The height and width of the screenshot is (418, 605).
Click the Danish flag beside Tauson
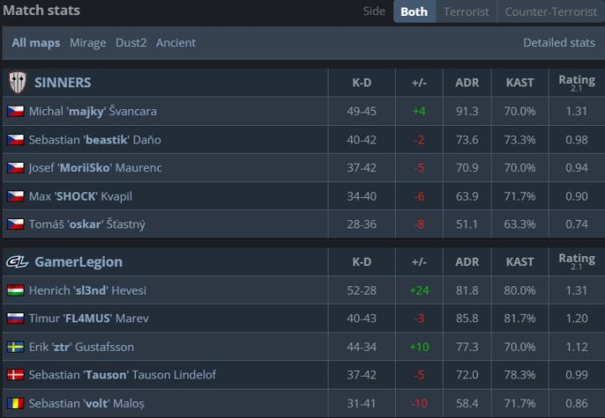pyautogui.click(x=15, y=374)
